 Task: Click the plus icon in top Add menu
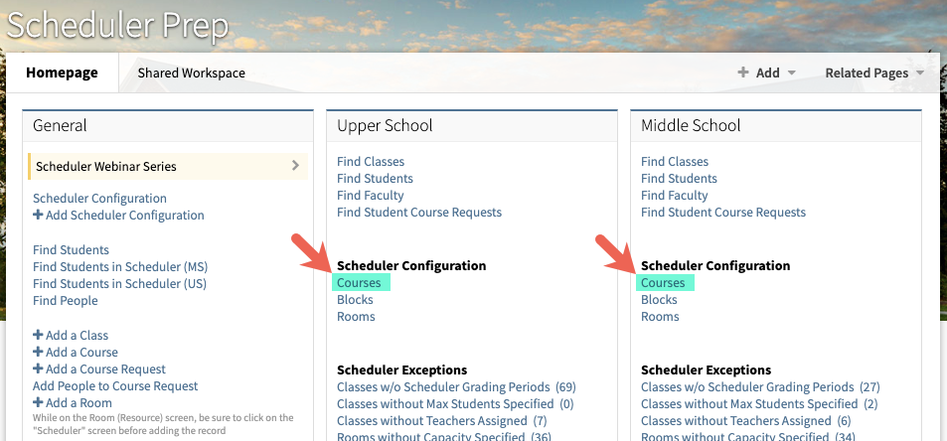pos(742,73)
